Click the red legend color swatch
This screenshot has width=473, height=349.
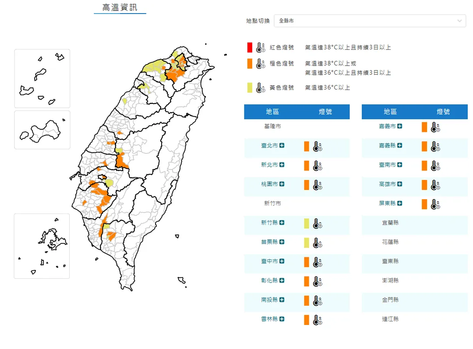pos(250,48)
